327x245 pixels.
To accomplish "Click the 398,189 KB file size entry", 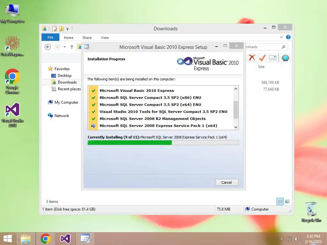I will coord(270,83).
